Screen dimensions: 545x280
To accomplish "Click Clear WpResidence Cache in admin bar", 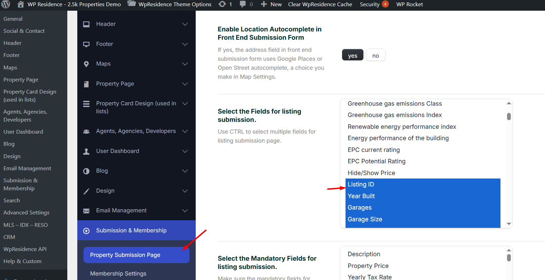I will point(320,4).
